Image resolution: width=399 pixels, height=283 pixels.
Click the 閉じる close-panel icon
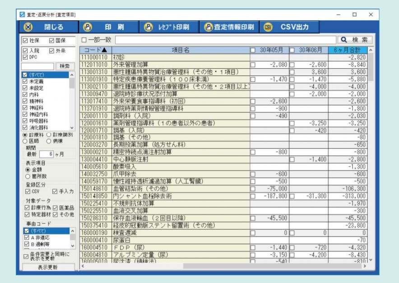point(28,27)
